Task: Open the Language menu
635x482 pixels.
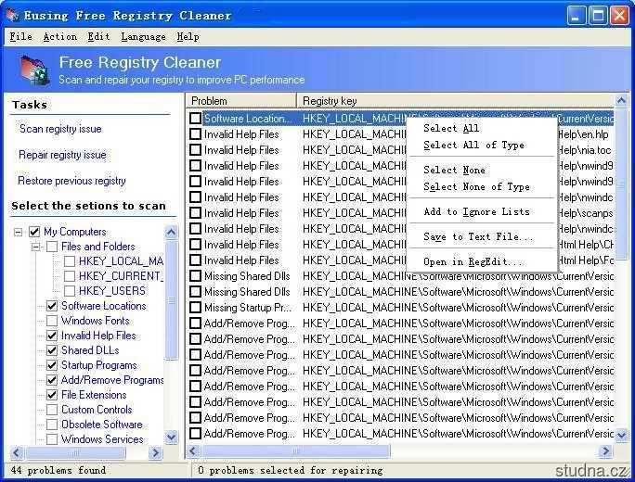Action: point(143,36)
